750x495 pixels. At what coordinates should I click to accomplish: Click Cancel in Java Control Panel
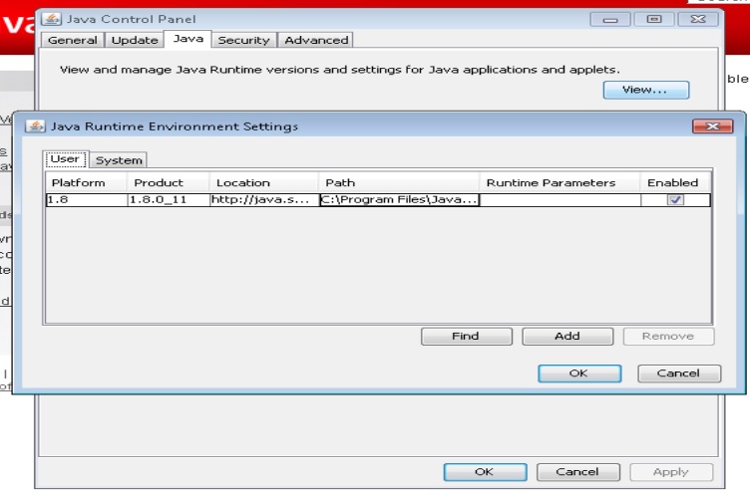[577, 472]
